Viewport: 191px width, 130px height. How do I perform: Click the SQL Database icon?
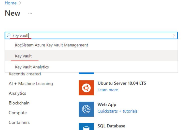[x=86, y=126]
